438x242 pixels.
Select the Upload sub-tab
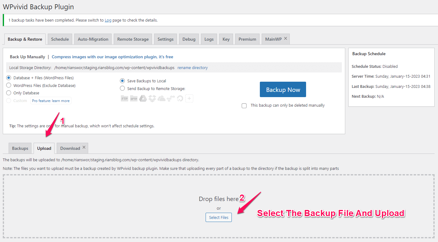pos(44,148)
